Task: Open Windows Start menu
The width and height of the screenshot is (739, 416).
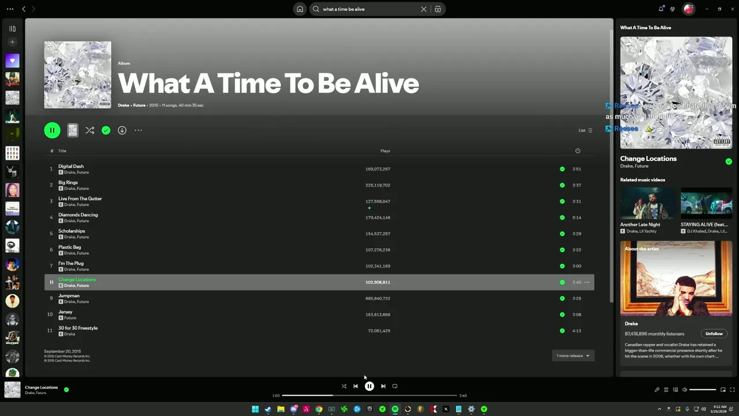Action: pos(255,409)
